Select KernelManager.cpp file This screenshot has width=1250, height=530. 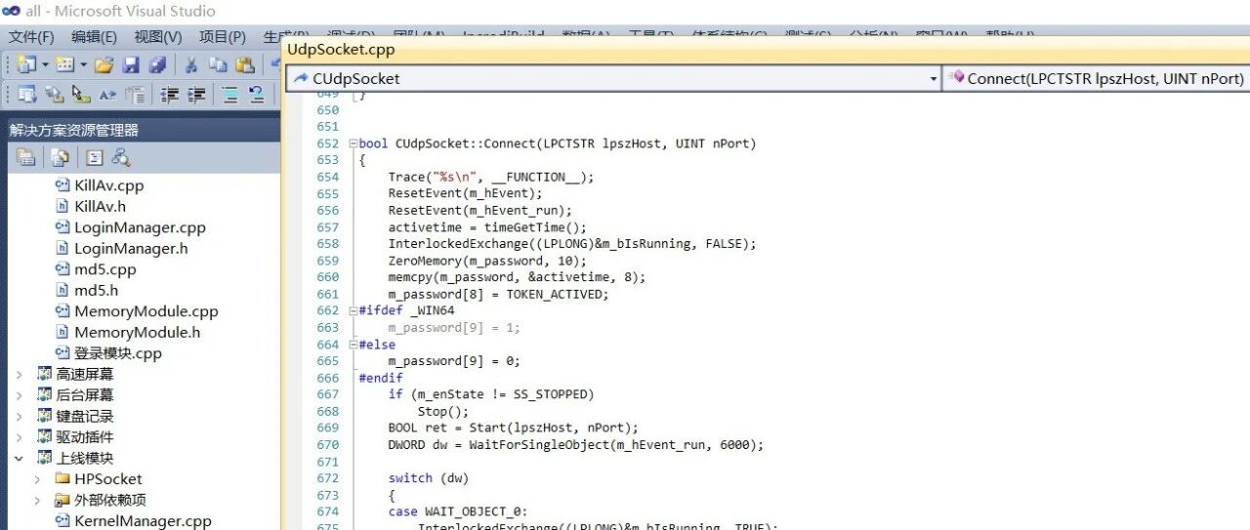143,521
